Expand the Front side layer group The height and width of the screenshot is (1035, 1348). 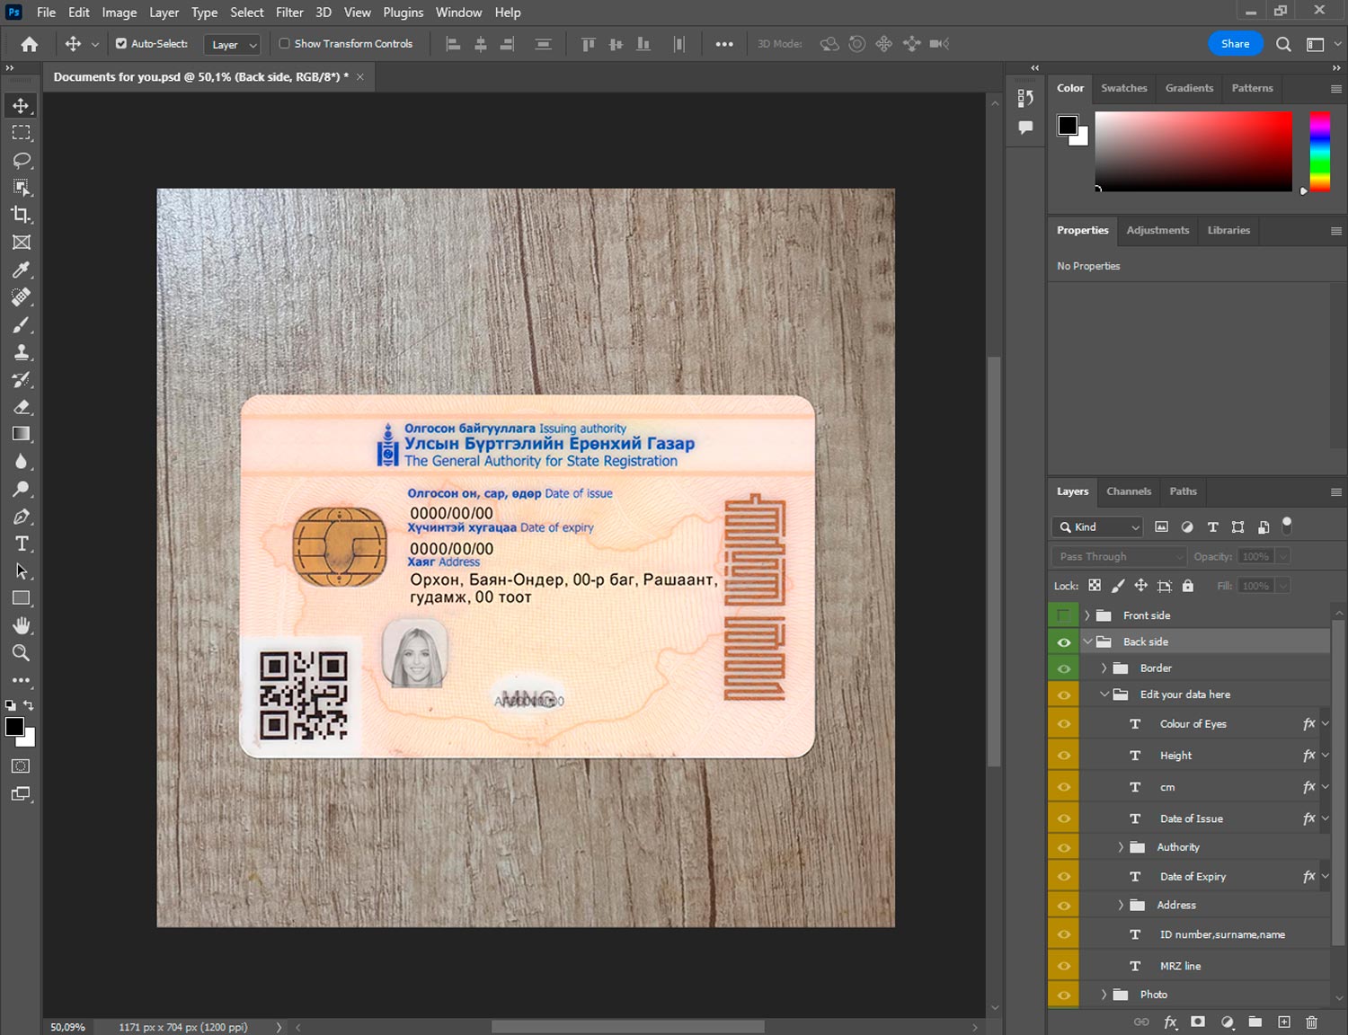click(x=1086, y=615)
